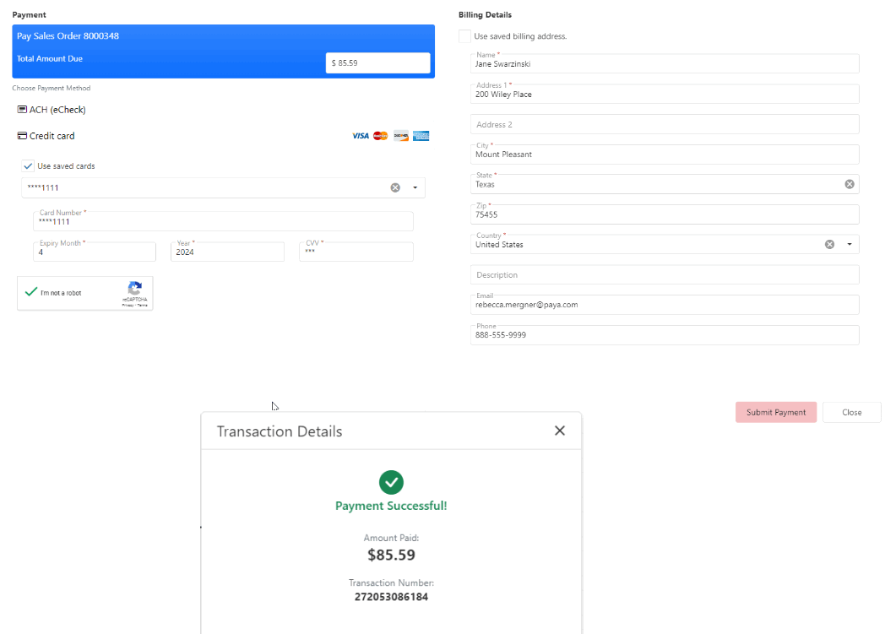Image resolution: width=885 pixels, height=634 pixels.
Task: Clear the United States country selection
Action: 828,244
